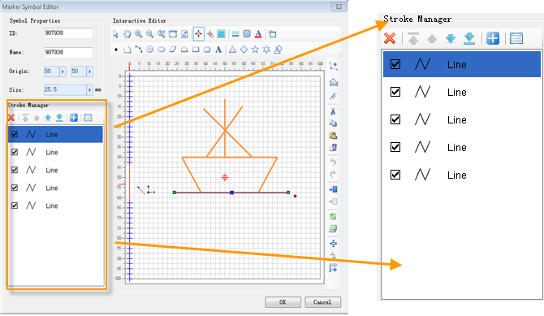Select the triangle shape tool
Image resolution: width=544 pixels, height=316 pixels.
point(232,50)
